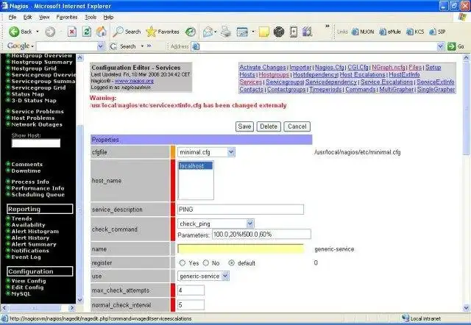The height and width of the screenshot is (325, 471).
Task: Click the Research document toolbar icon
Action: tap(294, 32)
